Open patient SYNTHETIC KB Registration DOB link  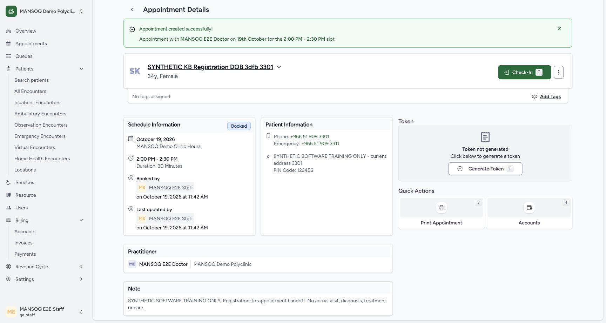[x=210, y=67]
